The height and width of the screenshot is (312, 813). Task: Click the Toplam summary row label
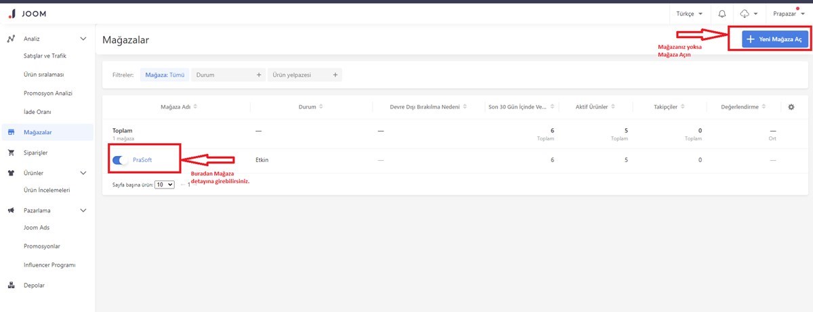click(122, 130)
